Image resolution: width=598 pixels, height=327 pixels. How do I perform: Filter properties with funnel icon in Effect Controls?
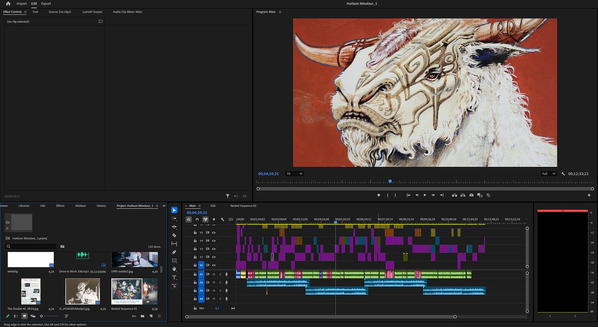click(228, 196)
